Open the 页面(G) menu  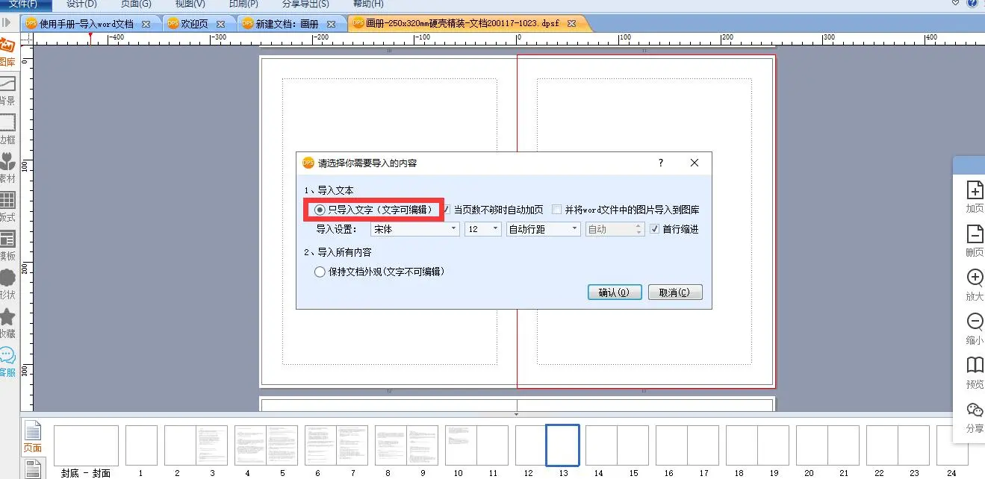[136, 4]
